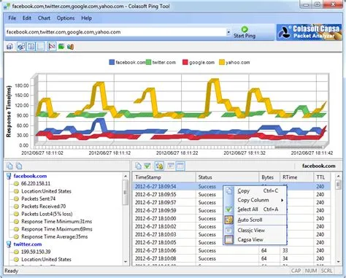
Task: Expand the ping address history dropdown
Action: pyautogui.click(x=228, y=32)
